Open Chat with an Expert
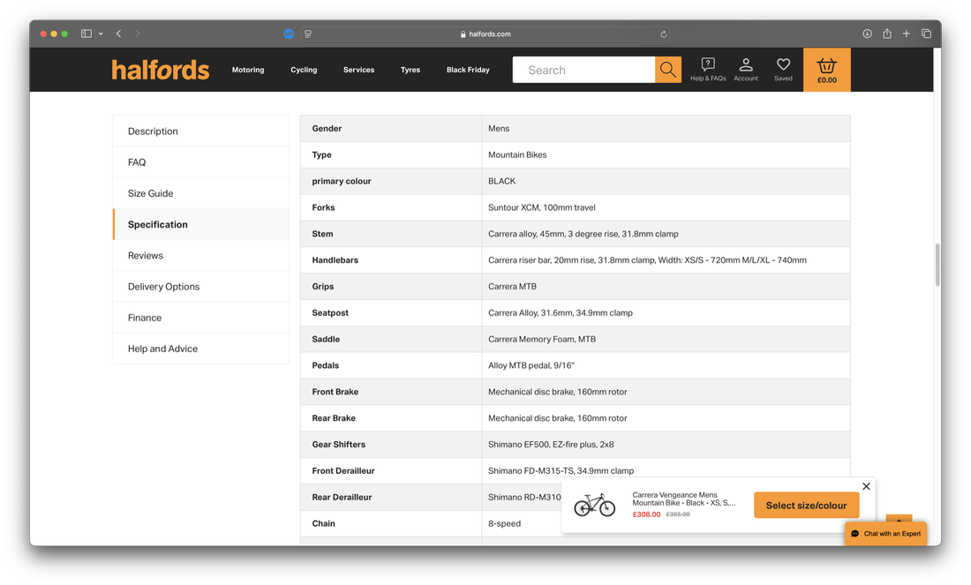The height and width of the screenshot is (585, 971). (885, 534)
